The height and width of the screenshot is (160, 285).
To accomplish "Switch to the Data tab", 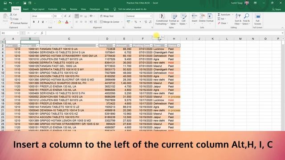I will click(64, 9).
